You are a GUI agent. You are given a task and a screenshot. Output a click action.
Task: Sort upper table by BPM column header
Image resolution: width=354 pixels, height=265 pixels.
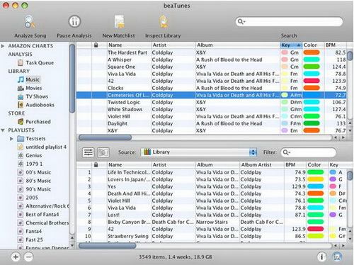335,45
